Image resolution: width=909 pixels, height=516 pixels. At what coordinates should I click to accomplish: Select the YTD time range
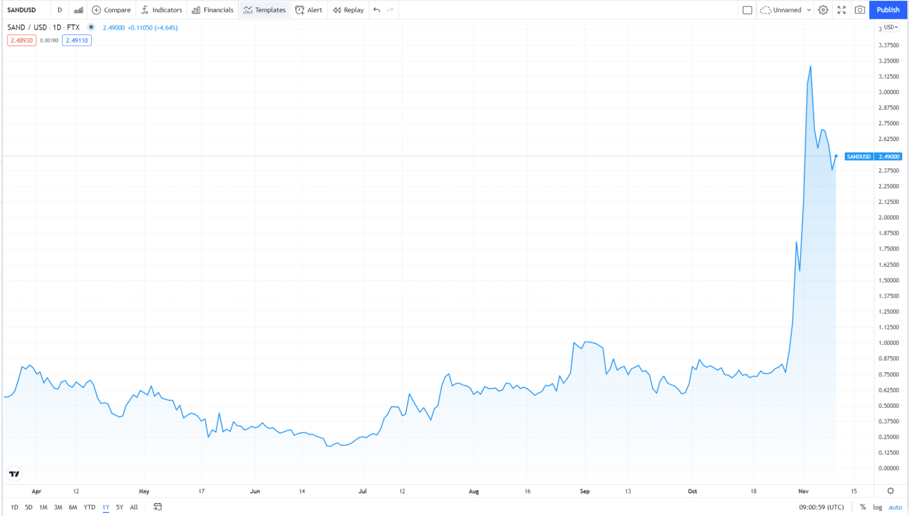(90, 507)
